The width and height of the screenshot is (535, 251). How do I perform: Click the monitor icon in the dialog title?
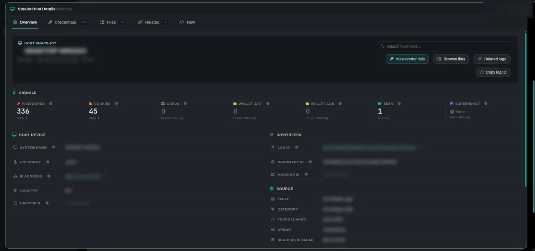[12, 9]
